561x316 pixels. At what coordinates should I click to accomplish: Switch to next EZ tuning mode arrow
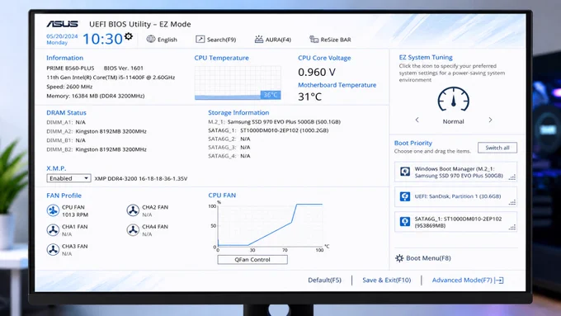[490, 120]
